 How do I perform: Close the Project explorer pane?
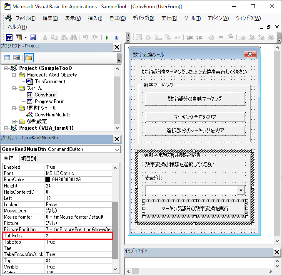pyautogui.click(x=117, y=47)
